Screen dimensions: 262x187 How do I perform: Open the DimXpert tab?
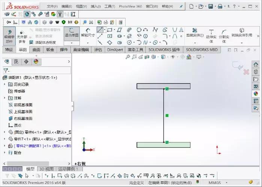[115, 50]
